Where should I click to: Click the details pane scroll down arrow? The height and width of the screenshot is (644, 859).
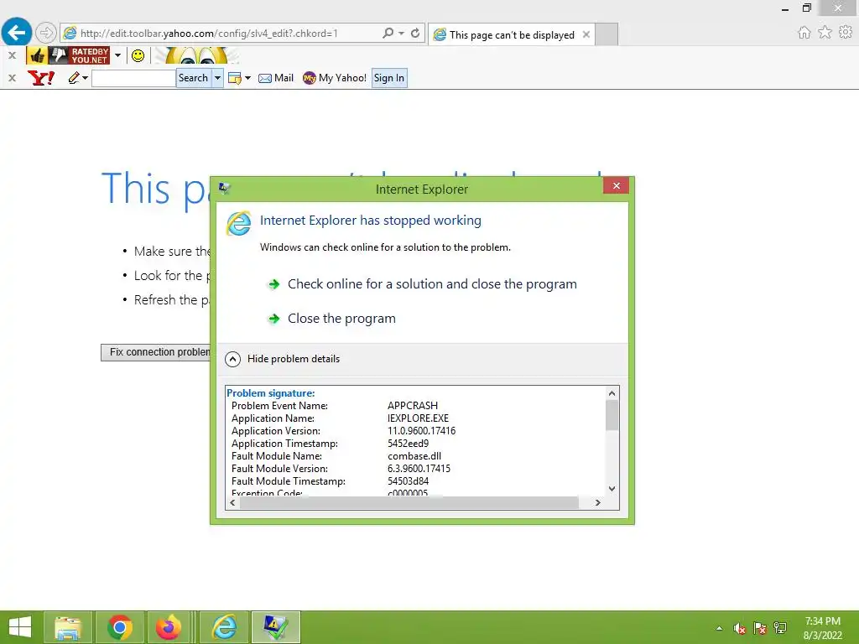(x=612, y=489)
